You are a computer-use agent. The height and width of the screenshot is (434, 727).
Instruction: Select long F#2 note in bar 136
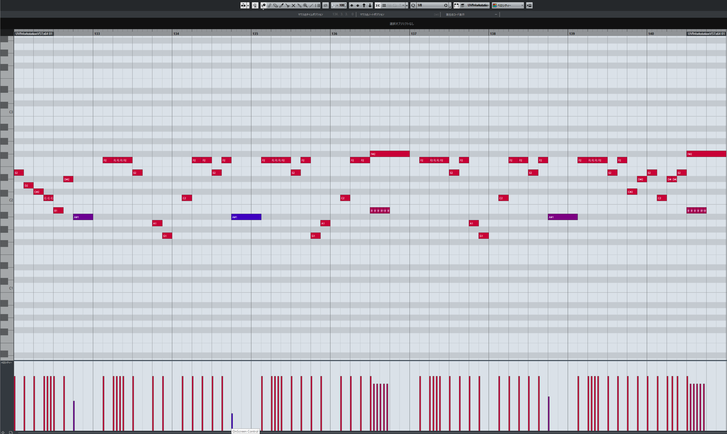click(x=390, y=154)
